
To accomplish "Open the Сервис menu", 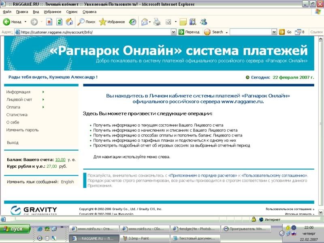I will 72,12.
